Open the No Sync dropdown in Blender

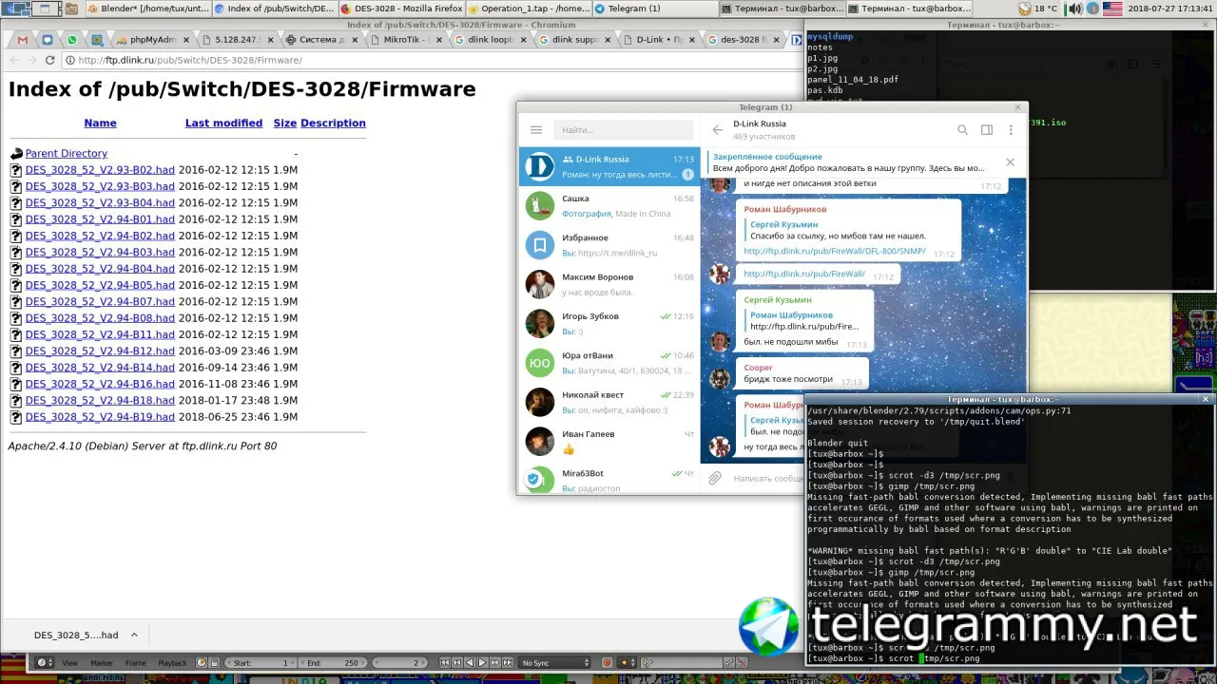pyautogui.click(x=555, y=663)
